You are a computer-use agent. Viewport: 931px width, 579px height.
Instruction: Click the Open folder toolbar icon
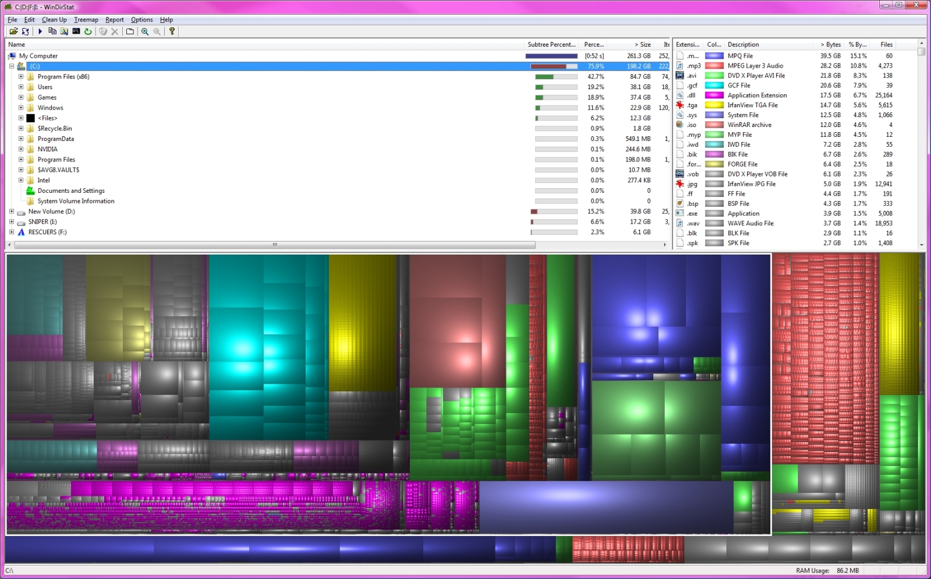pyautogui.click(x=13, y=31)
